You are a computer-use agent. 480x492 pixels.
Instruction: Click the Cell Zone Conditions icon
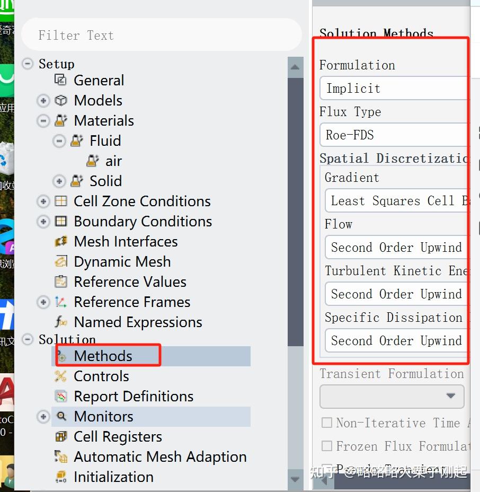(x=61, y=201)
